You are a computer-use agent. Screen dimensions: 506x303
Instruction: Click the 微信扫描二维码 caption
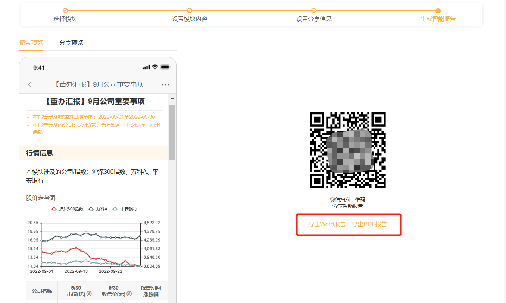[x=348, y=200]
